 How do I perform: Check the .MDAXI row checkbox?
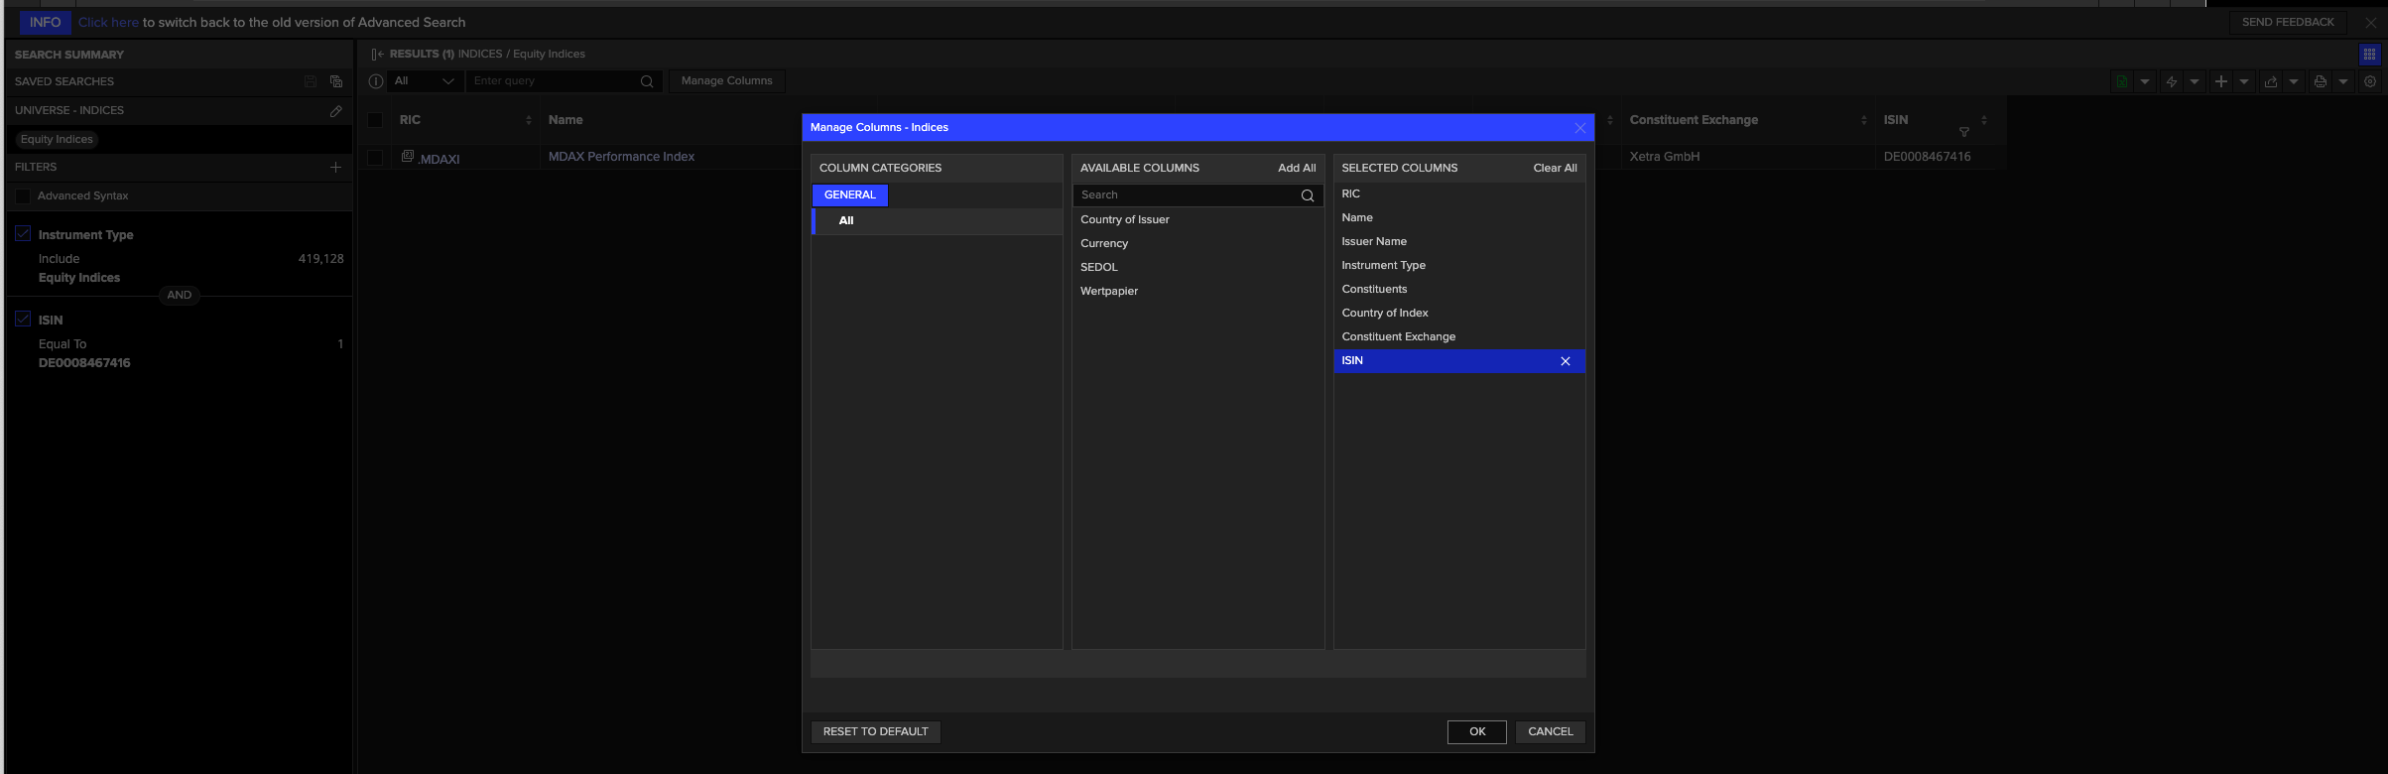[375, 157]
